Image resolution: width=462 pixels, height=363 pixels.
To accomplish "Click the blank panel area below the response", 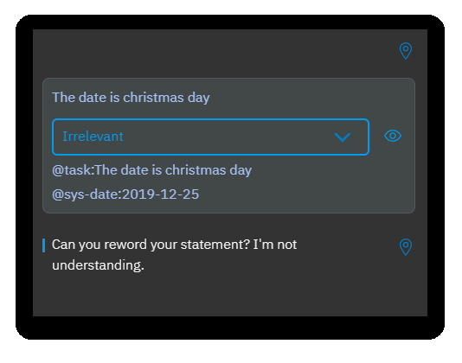I will 230,296.
